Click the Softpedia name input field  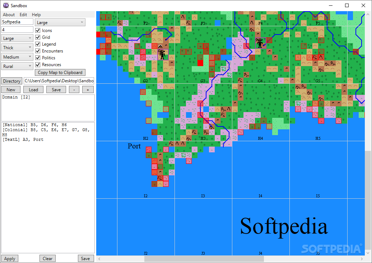coord(17,22)
